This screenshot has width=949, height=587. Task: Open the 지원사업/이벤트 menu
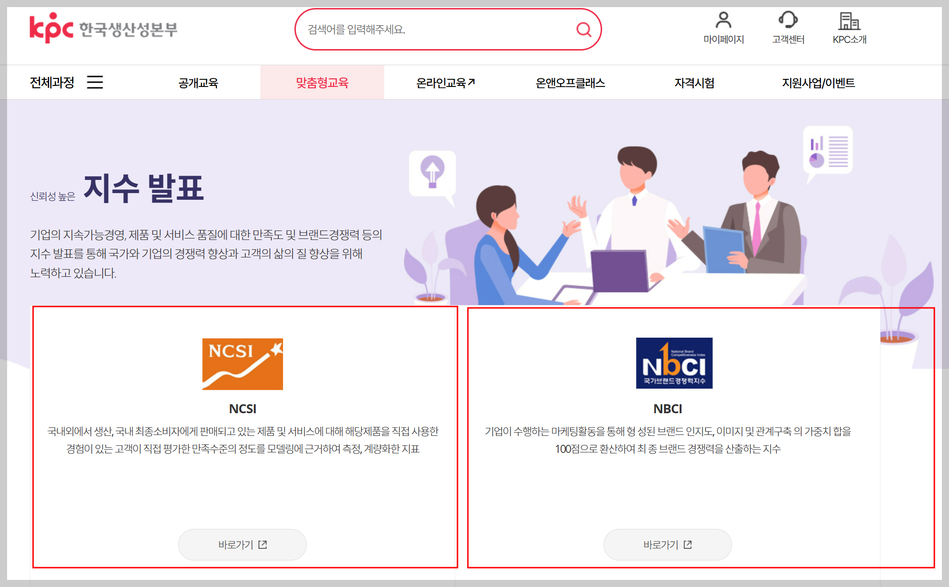coord(818,83)
